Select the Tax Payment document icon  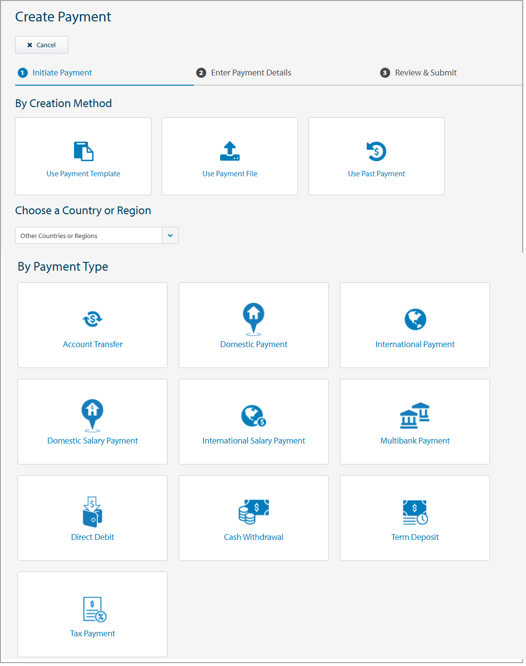point(92,608)
